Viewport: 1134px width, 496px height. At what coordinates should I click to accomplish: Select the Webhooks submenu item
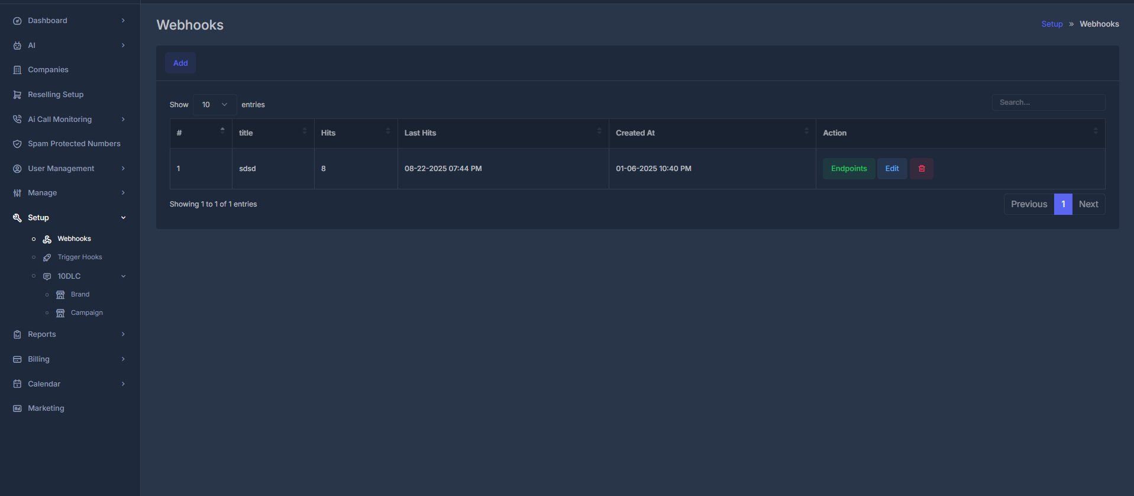[74, 239]
